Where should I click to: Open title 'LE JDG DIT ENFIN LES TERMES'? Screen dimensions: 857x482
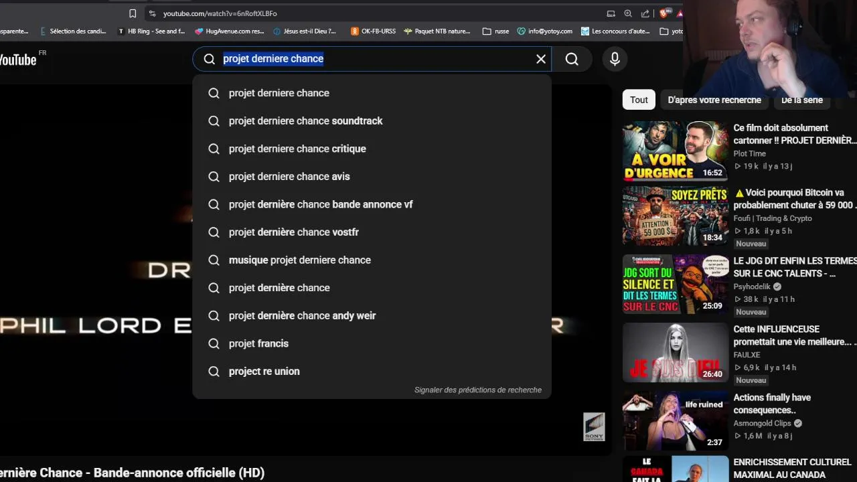[795, 267]
